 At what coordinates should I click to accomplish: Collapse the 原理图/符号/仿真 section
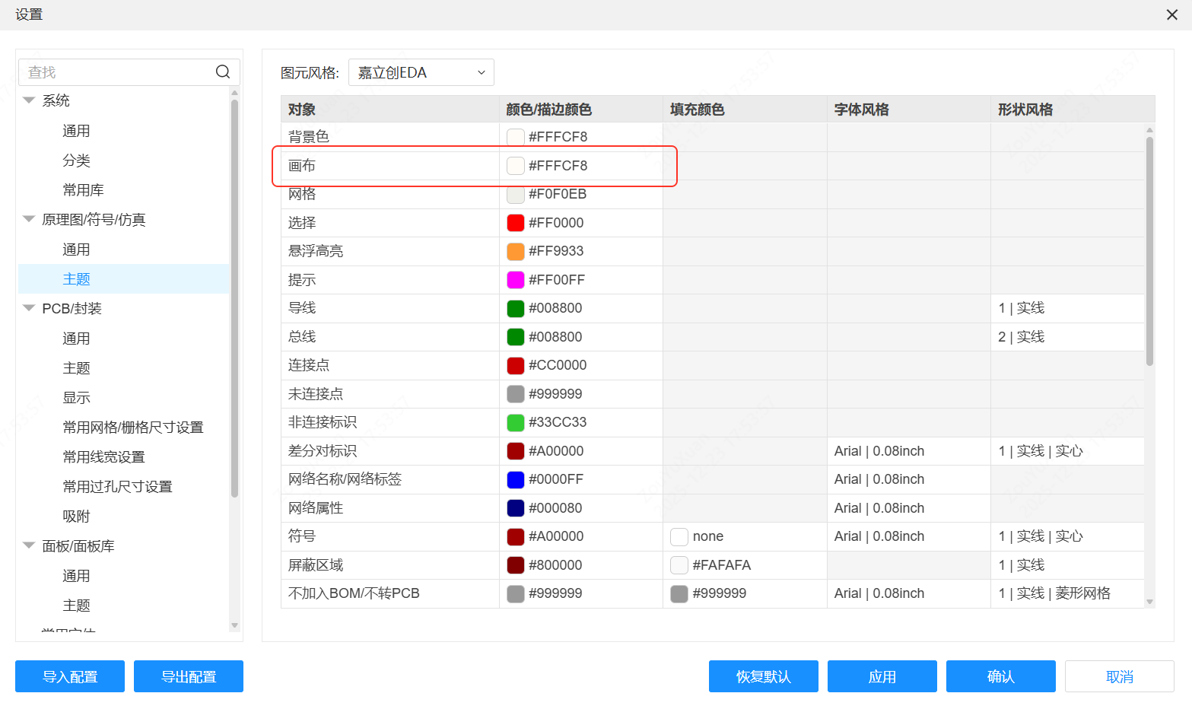tap(29, 219)
